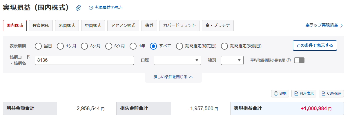Open PDF表示 via its PDF icon
This screenshot has height=120, width=350.
pyautogui.click(x=296, y=93)
